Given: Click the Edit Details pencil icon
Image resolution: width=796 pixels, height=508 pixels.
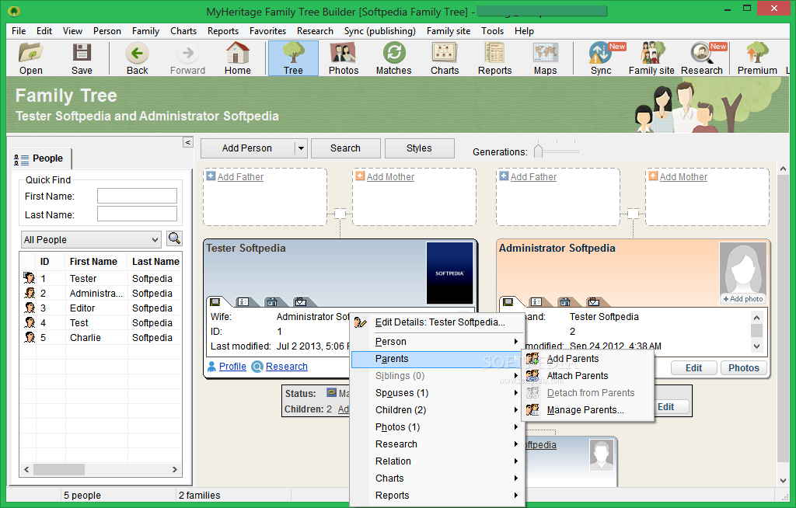Looking at the screenshot, I should click(361, 322).
